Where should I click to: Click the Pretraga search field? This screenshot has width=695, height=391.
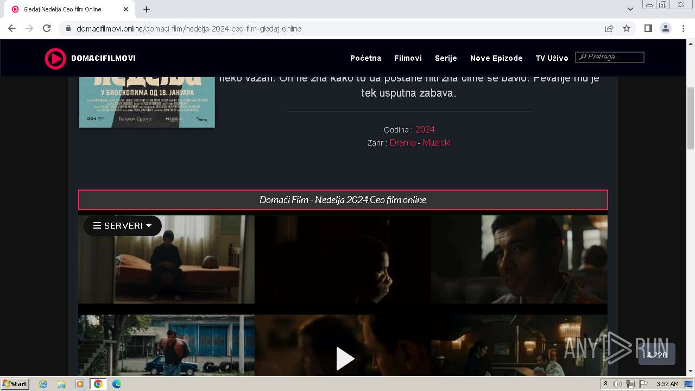(x=610, y=57)
